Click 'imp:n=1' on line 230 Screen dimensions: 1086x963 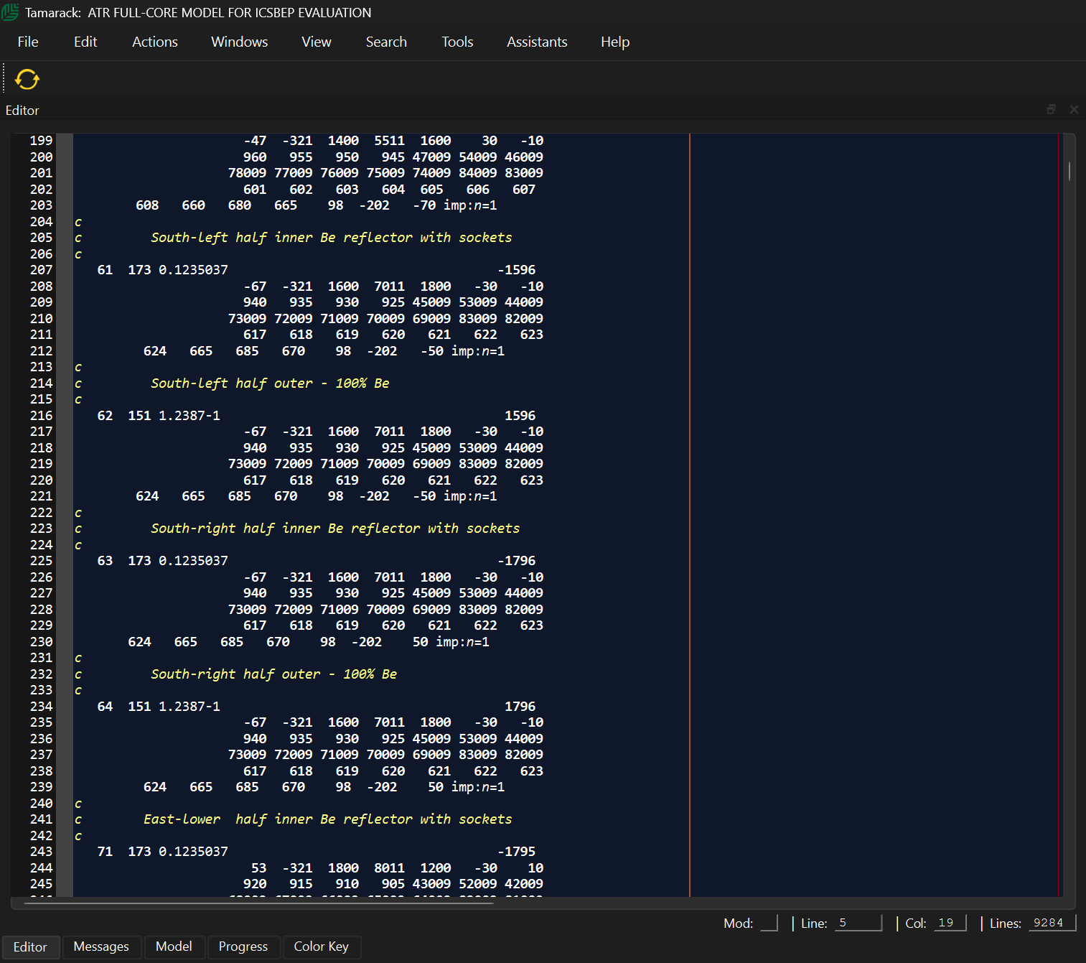[x=463, y=642]
